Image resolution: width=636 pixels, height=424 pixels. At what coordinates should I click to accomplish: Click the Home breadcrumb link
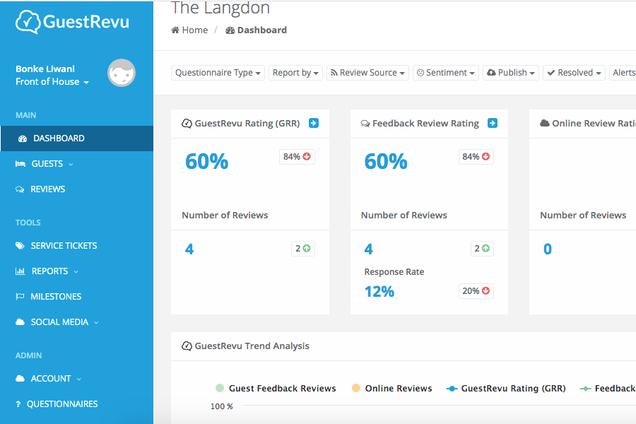(194, 30)
